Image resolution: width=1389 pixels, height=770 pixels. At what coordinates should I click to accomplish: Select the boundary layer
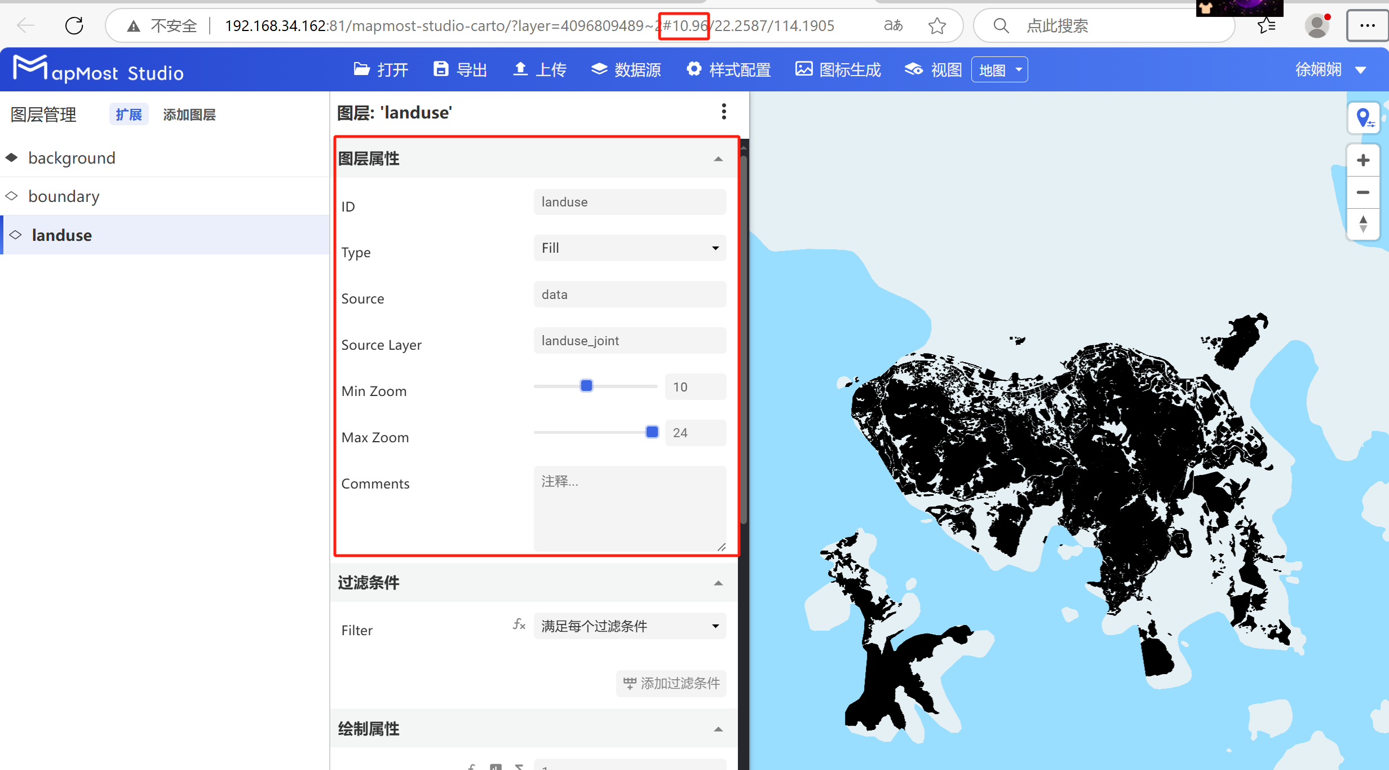click(x=64, y=196)
